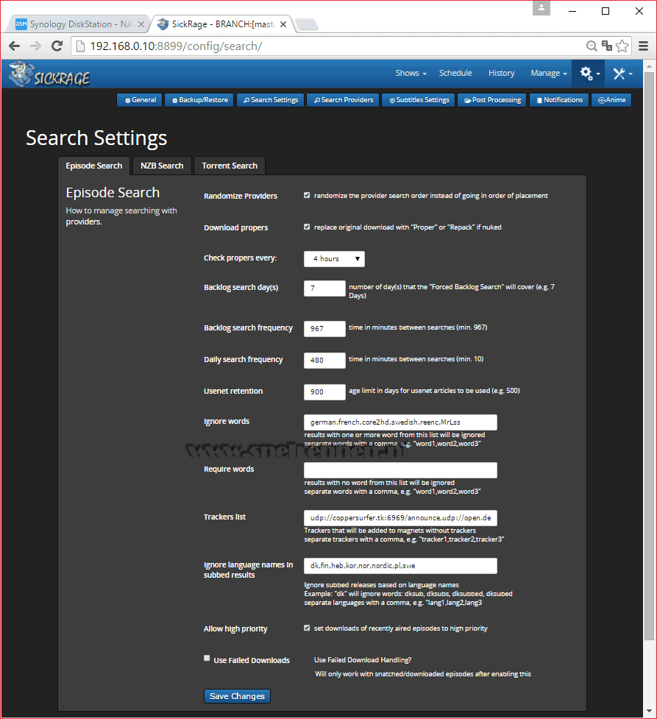The height and width of the screenshot is (719, 657).
Task: Click the page vertical scrollbar
Action: [649, 355]
